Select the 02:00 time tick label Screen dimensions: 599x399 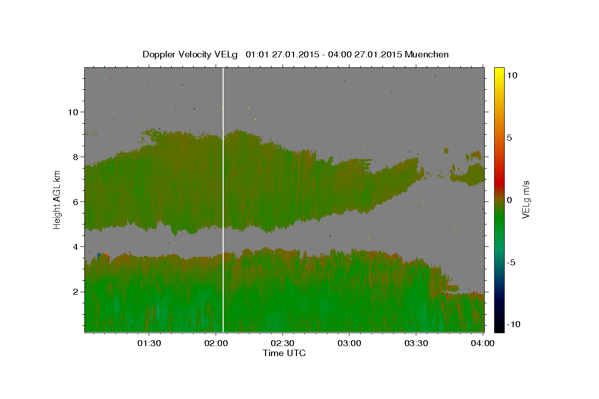(x=216, y=343)
